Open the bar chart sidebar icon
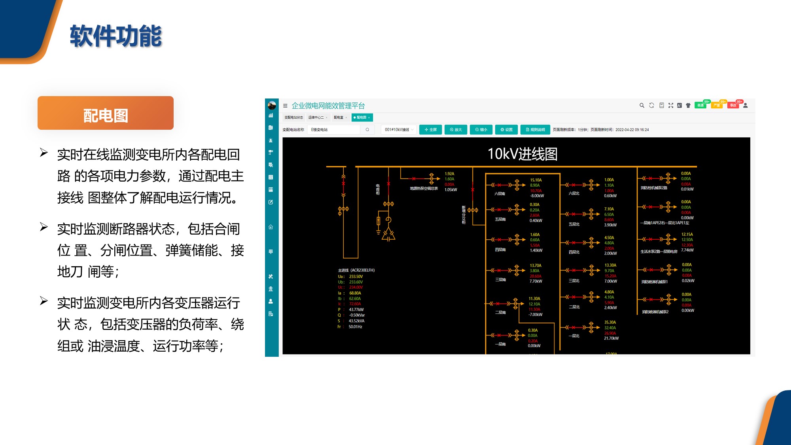The height and width of the screenshot is (445, 791). point(271,116)
